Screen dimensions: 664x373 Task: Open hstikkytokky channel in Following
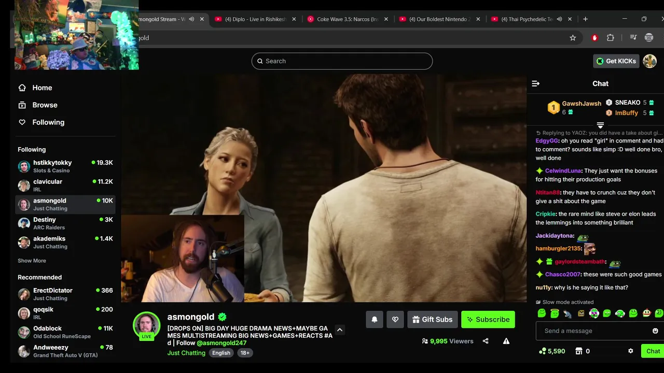point(65,166)
